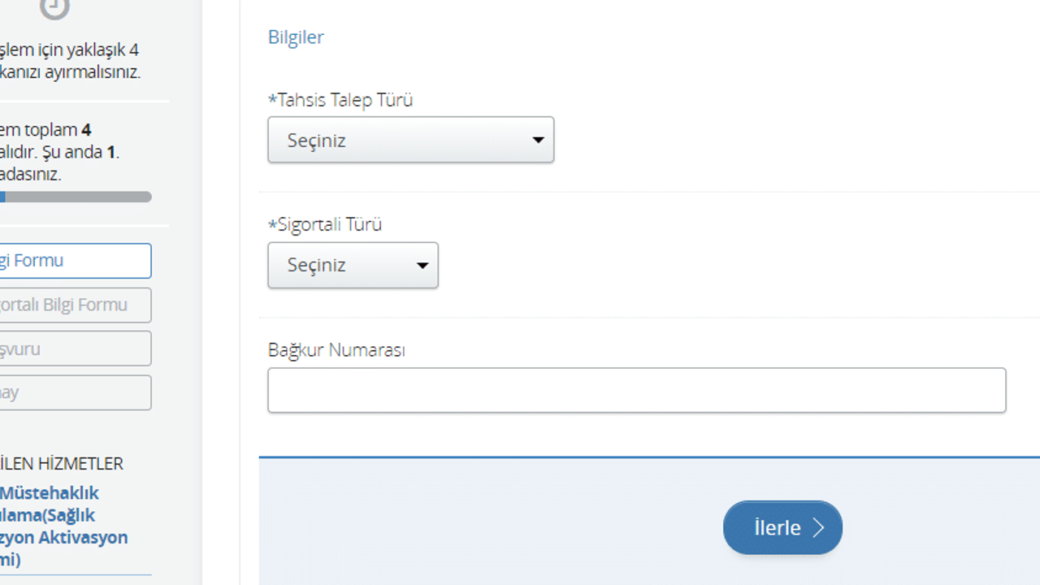Image resolution: width=1040 pixels, height=585 pixels.
Task: Click the HİZMETLER sidebar heading
Action: [62, 464]
